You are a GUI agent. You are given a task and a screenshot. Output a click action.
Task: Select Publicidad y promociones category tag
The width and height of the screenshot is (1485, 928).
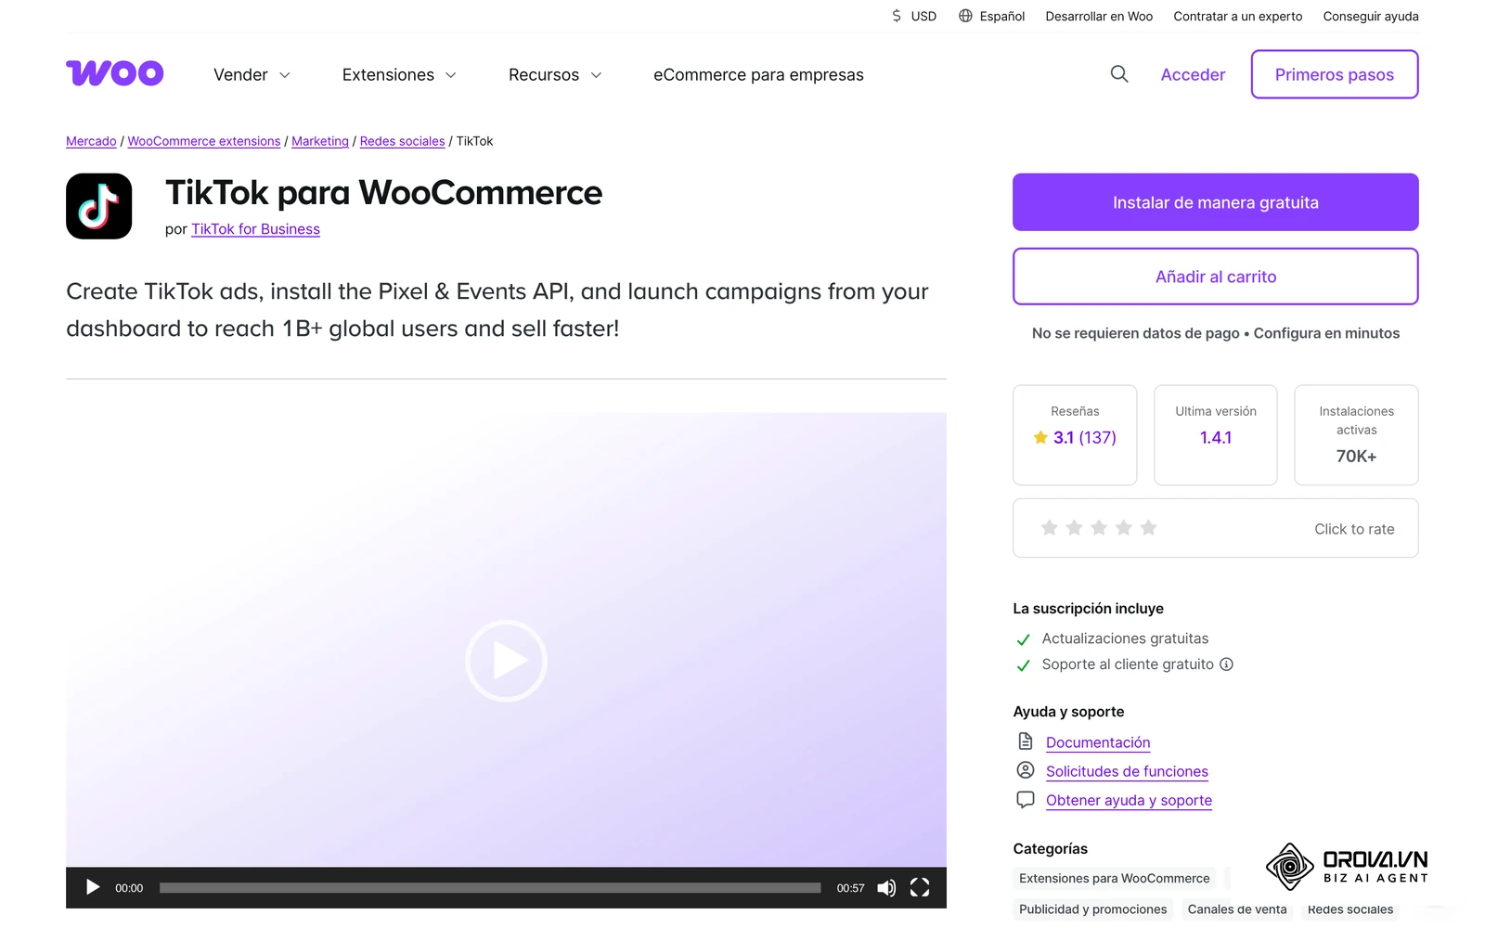[1092, 909]
